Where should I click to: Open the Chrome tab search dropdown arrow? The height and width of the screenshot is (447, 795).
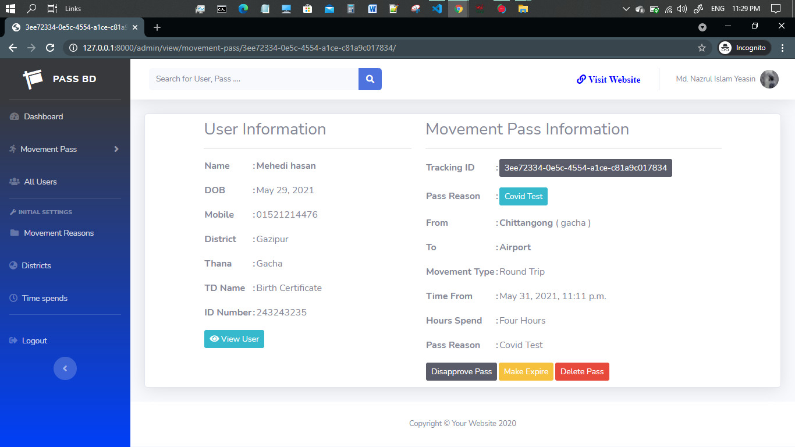pyautogui.click(x=702, y=27)
